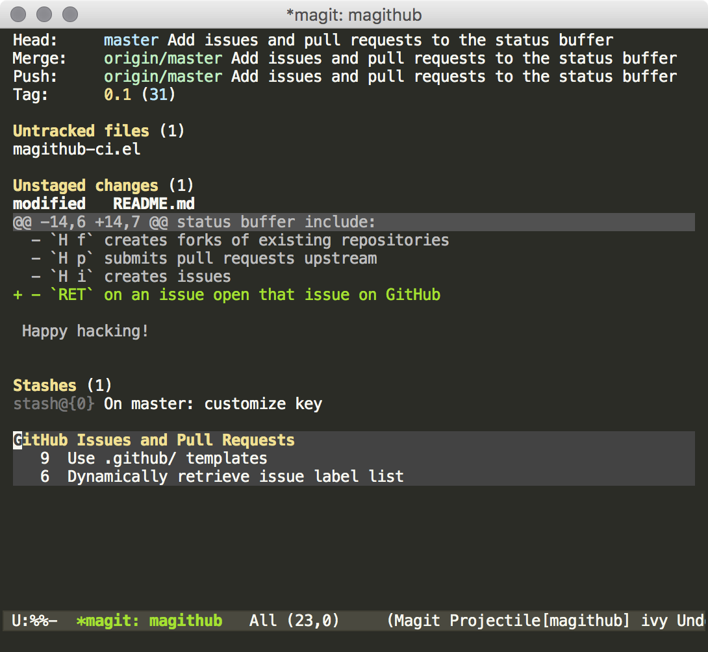Viewport: 708px width, 652px height.
Task: Select stash@{0} On master: customize key
Action: click(168, 404)
